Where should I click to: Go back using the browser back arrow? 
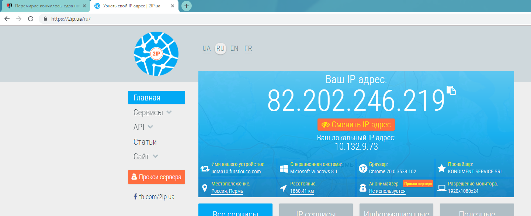coord(7,19)
